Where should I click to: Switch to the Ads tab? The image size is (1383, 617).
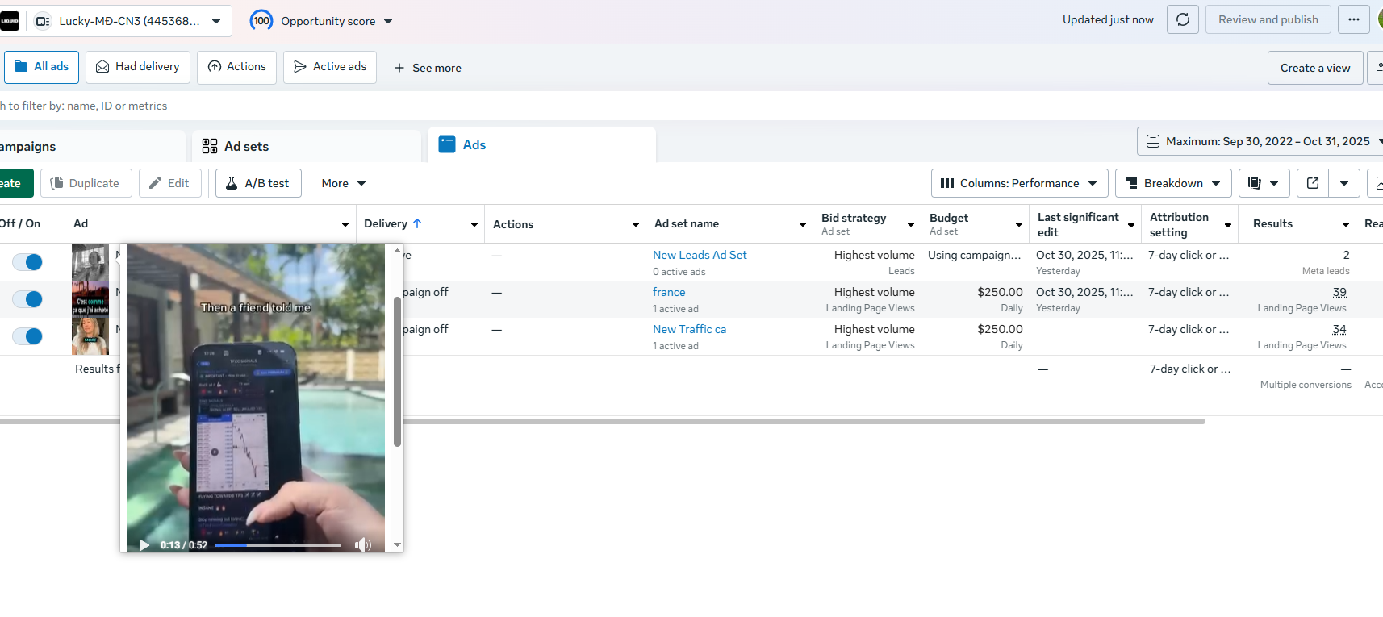541,144
